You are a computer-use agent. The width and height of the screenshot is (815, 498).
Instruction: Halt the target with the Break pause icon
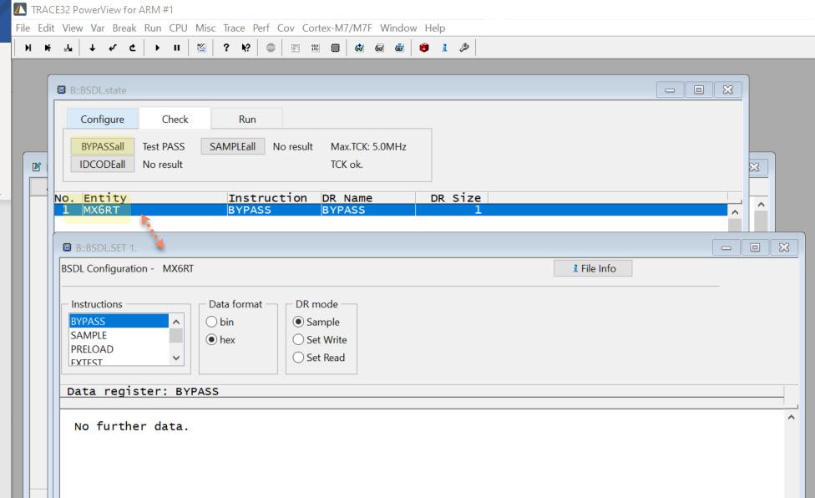(x=177, y=48)
